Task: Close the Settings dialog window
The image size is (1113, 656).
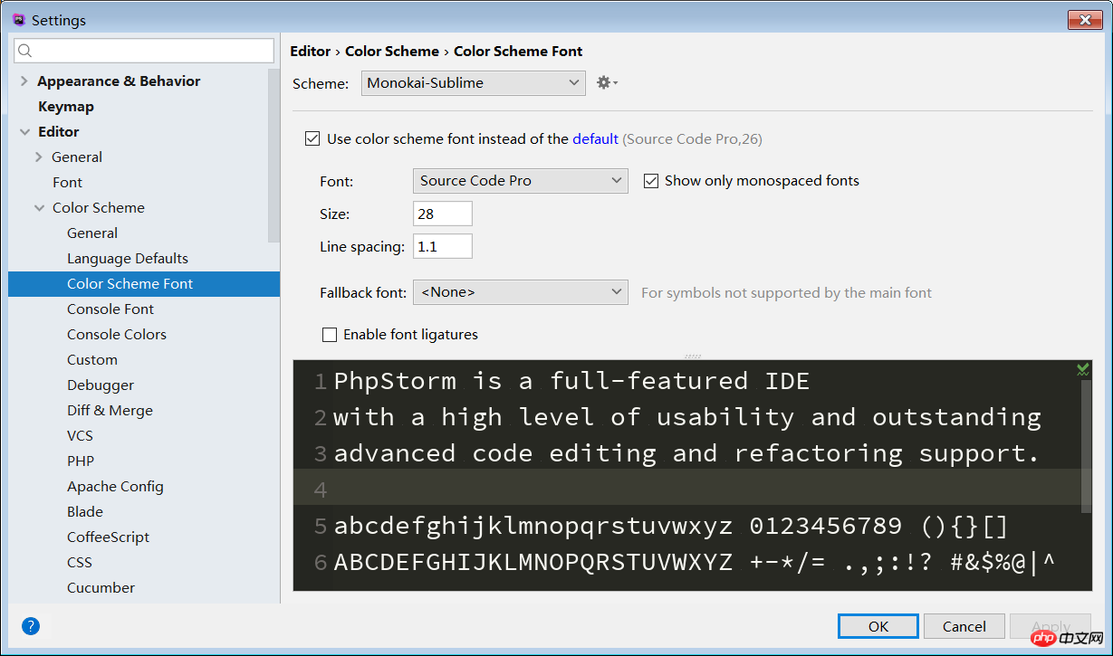Action: click(x=1084, y=19)
